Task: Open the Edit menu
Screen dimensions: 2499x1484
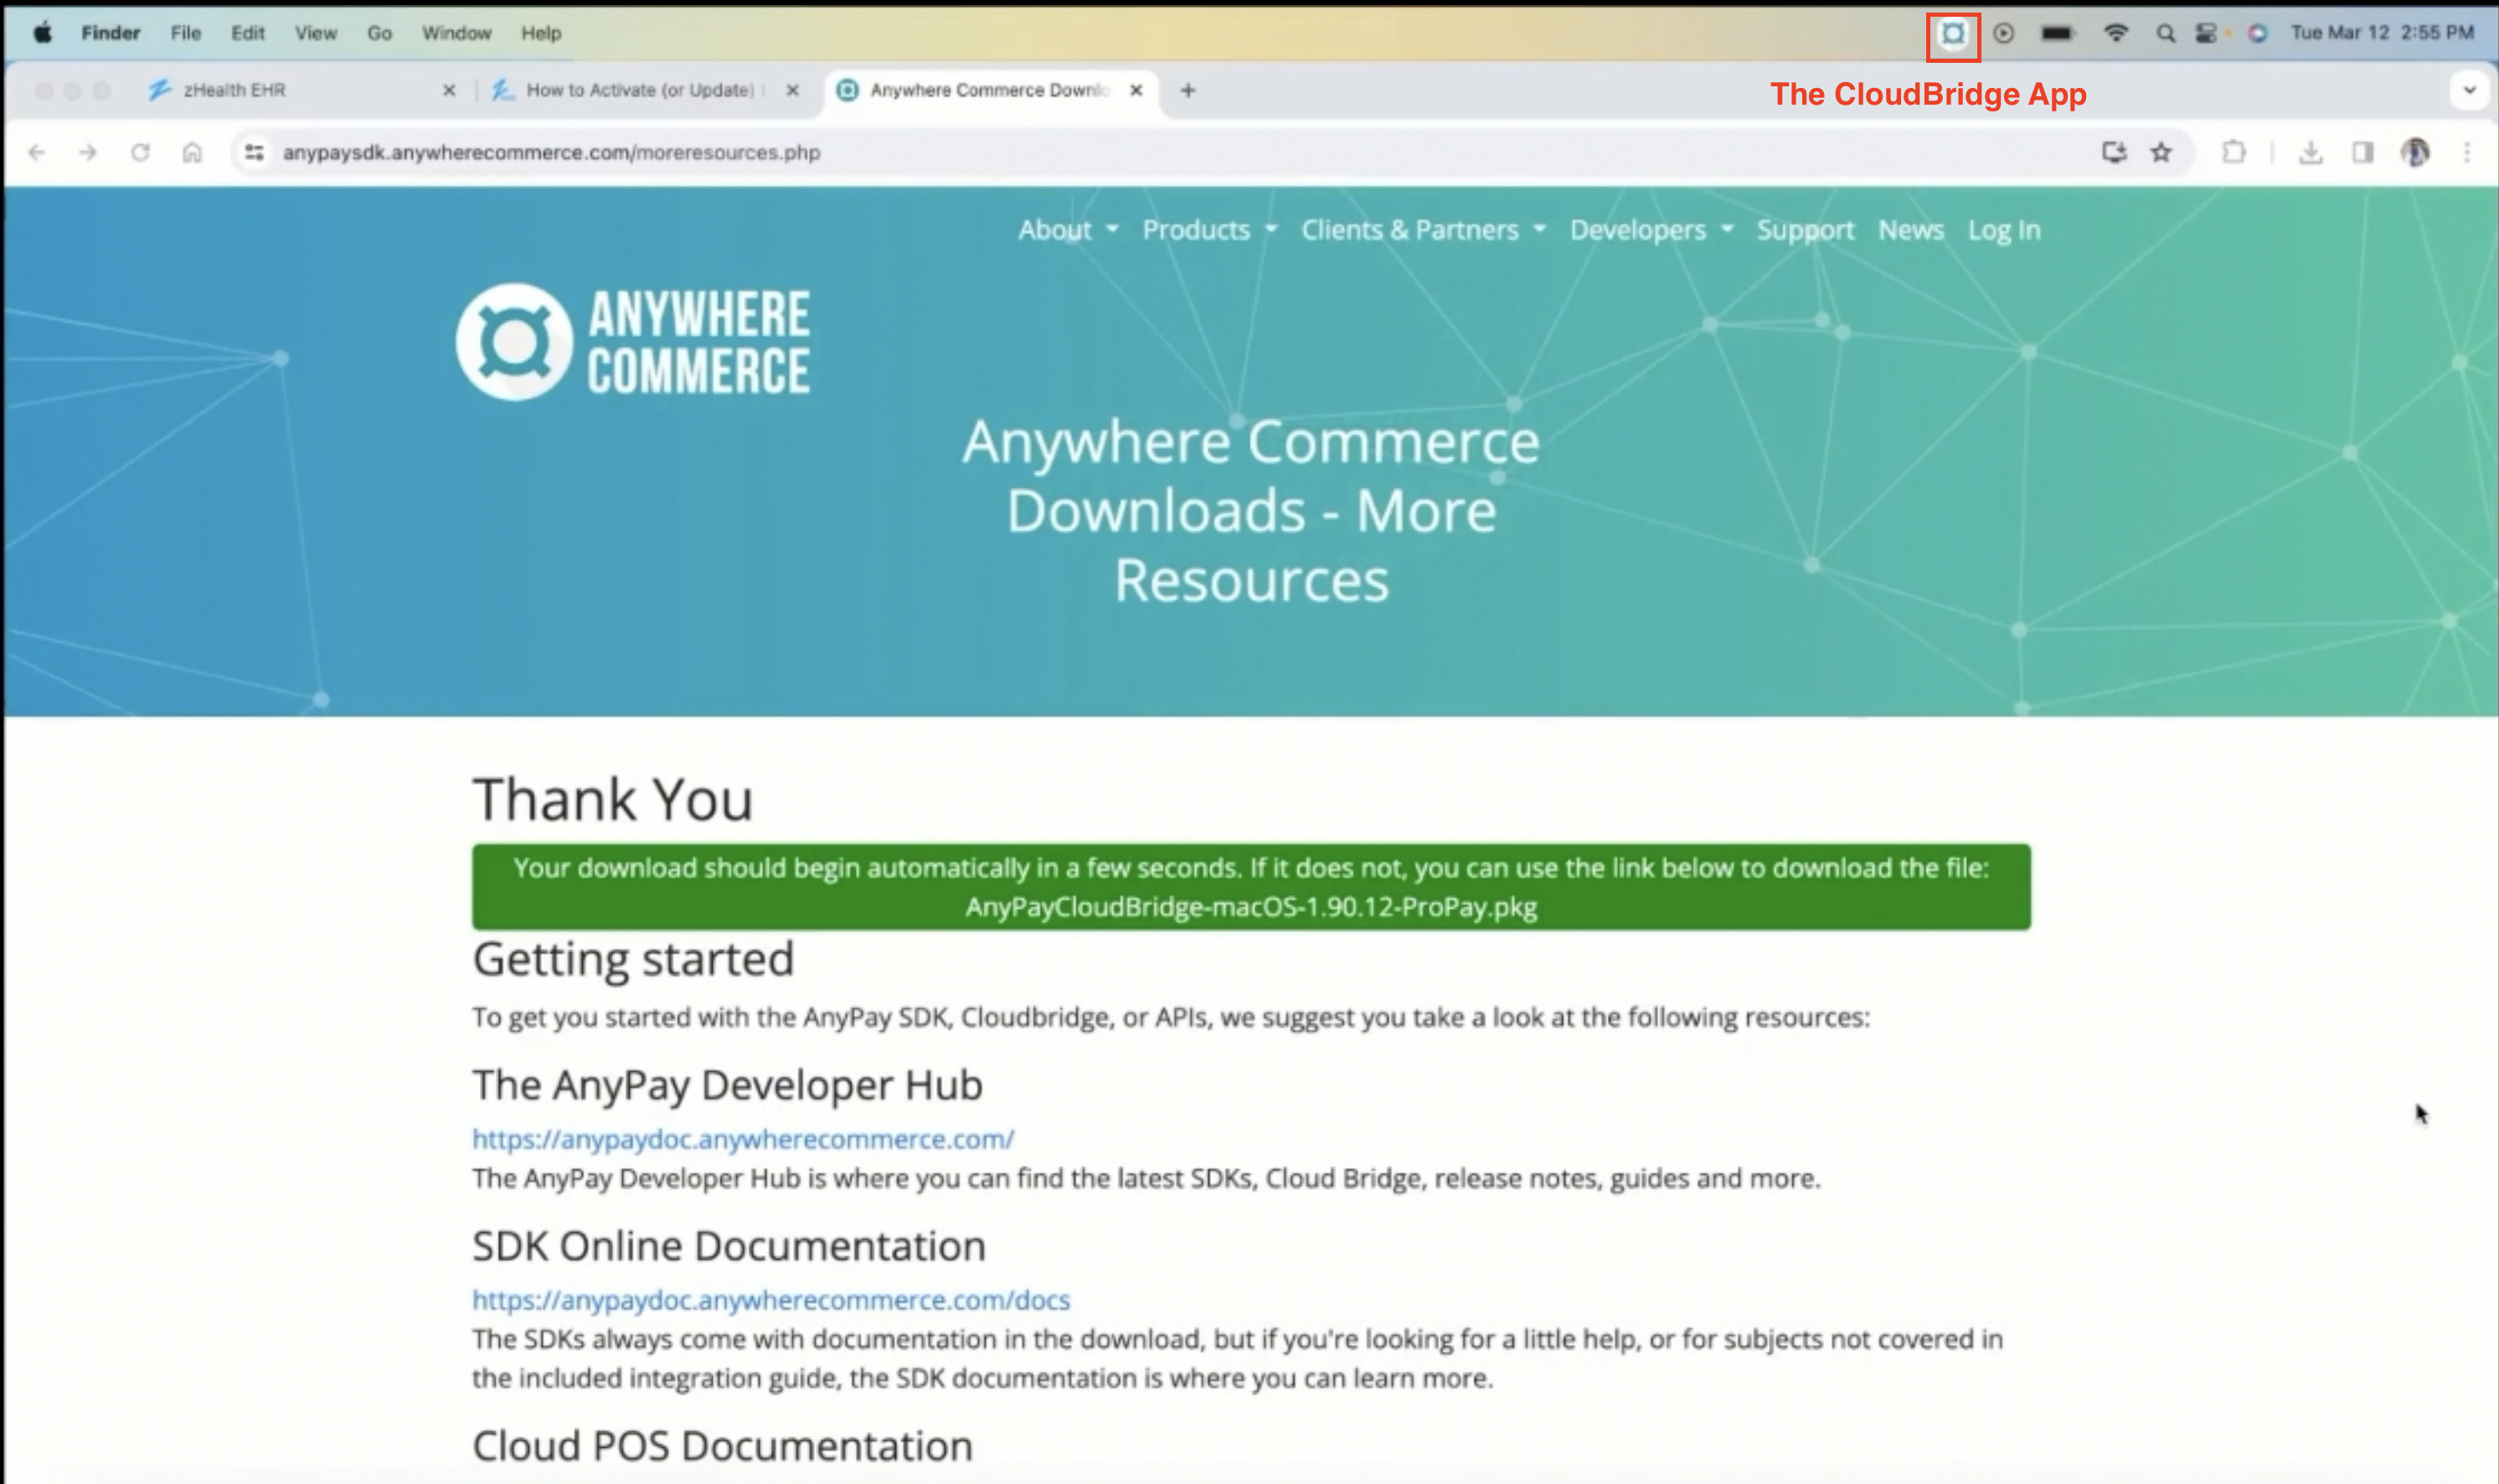Action: (248, 33)
